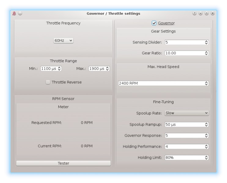Click the Governor Response value field
The image size is (227, 183).
tap(184, 136)
